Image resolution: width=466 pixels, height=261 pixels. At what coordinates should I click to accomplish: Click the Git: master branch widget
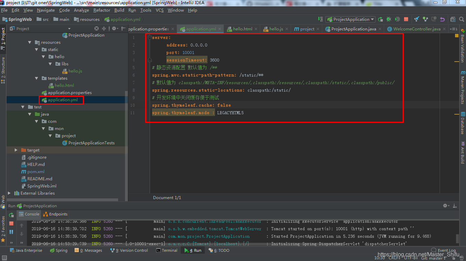[434, 258]
